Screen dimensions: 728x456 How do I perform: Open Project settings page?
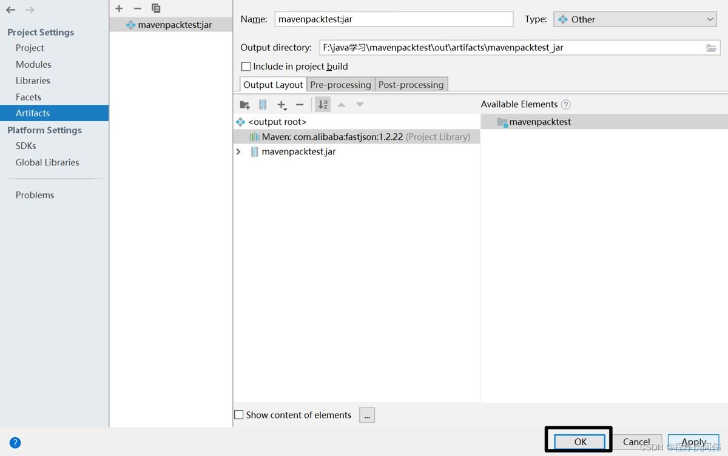pyautogui.click(x=30, y=48)
